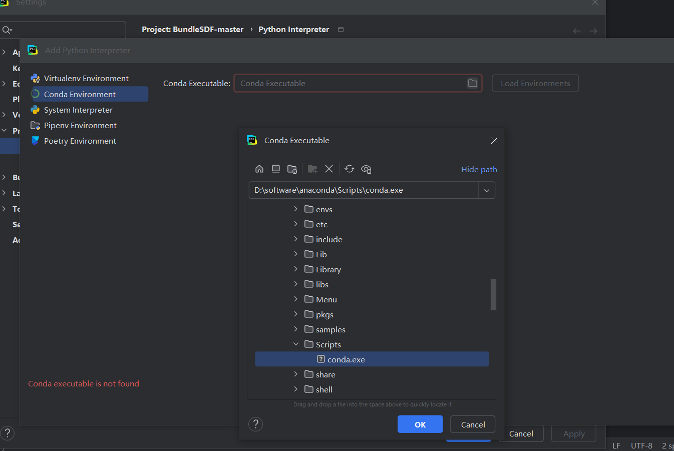Click Apply in Settings window
The width and height of the screenshot is (674, 451).
(x=574, y=433)
